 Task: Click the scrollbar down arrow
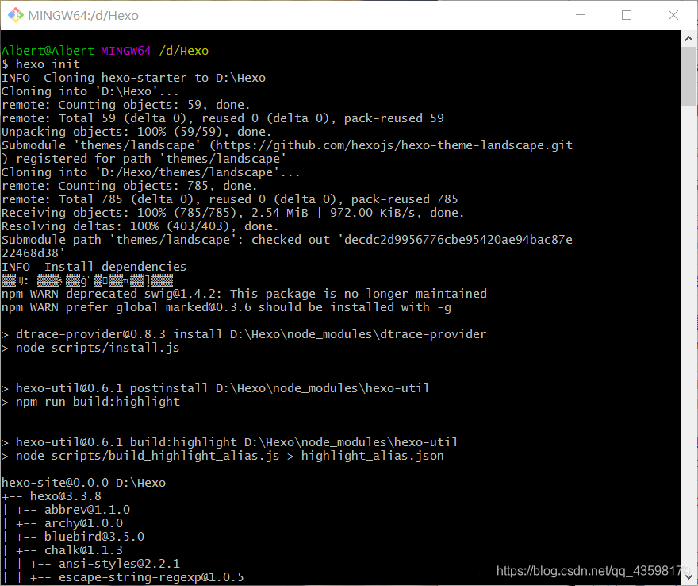click(x=688, y=577)
